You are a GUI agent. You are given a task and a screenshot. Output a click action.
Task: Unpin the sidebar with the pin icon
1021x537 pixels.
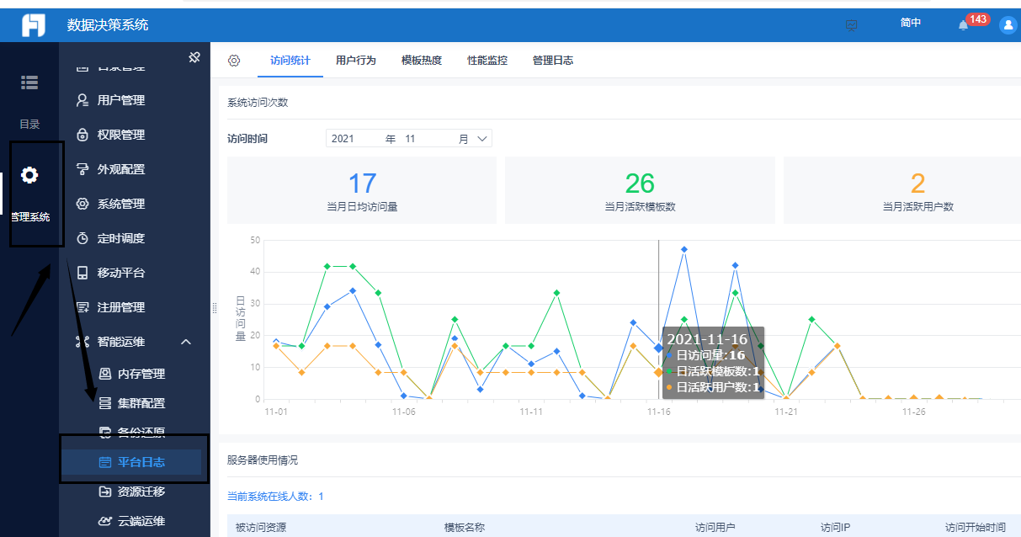[x=194, y=57]
